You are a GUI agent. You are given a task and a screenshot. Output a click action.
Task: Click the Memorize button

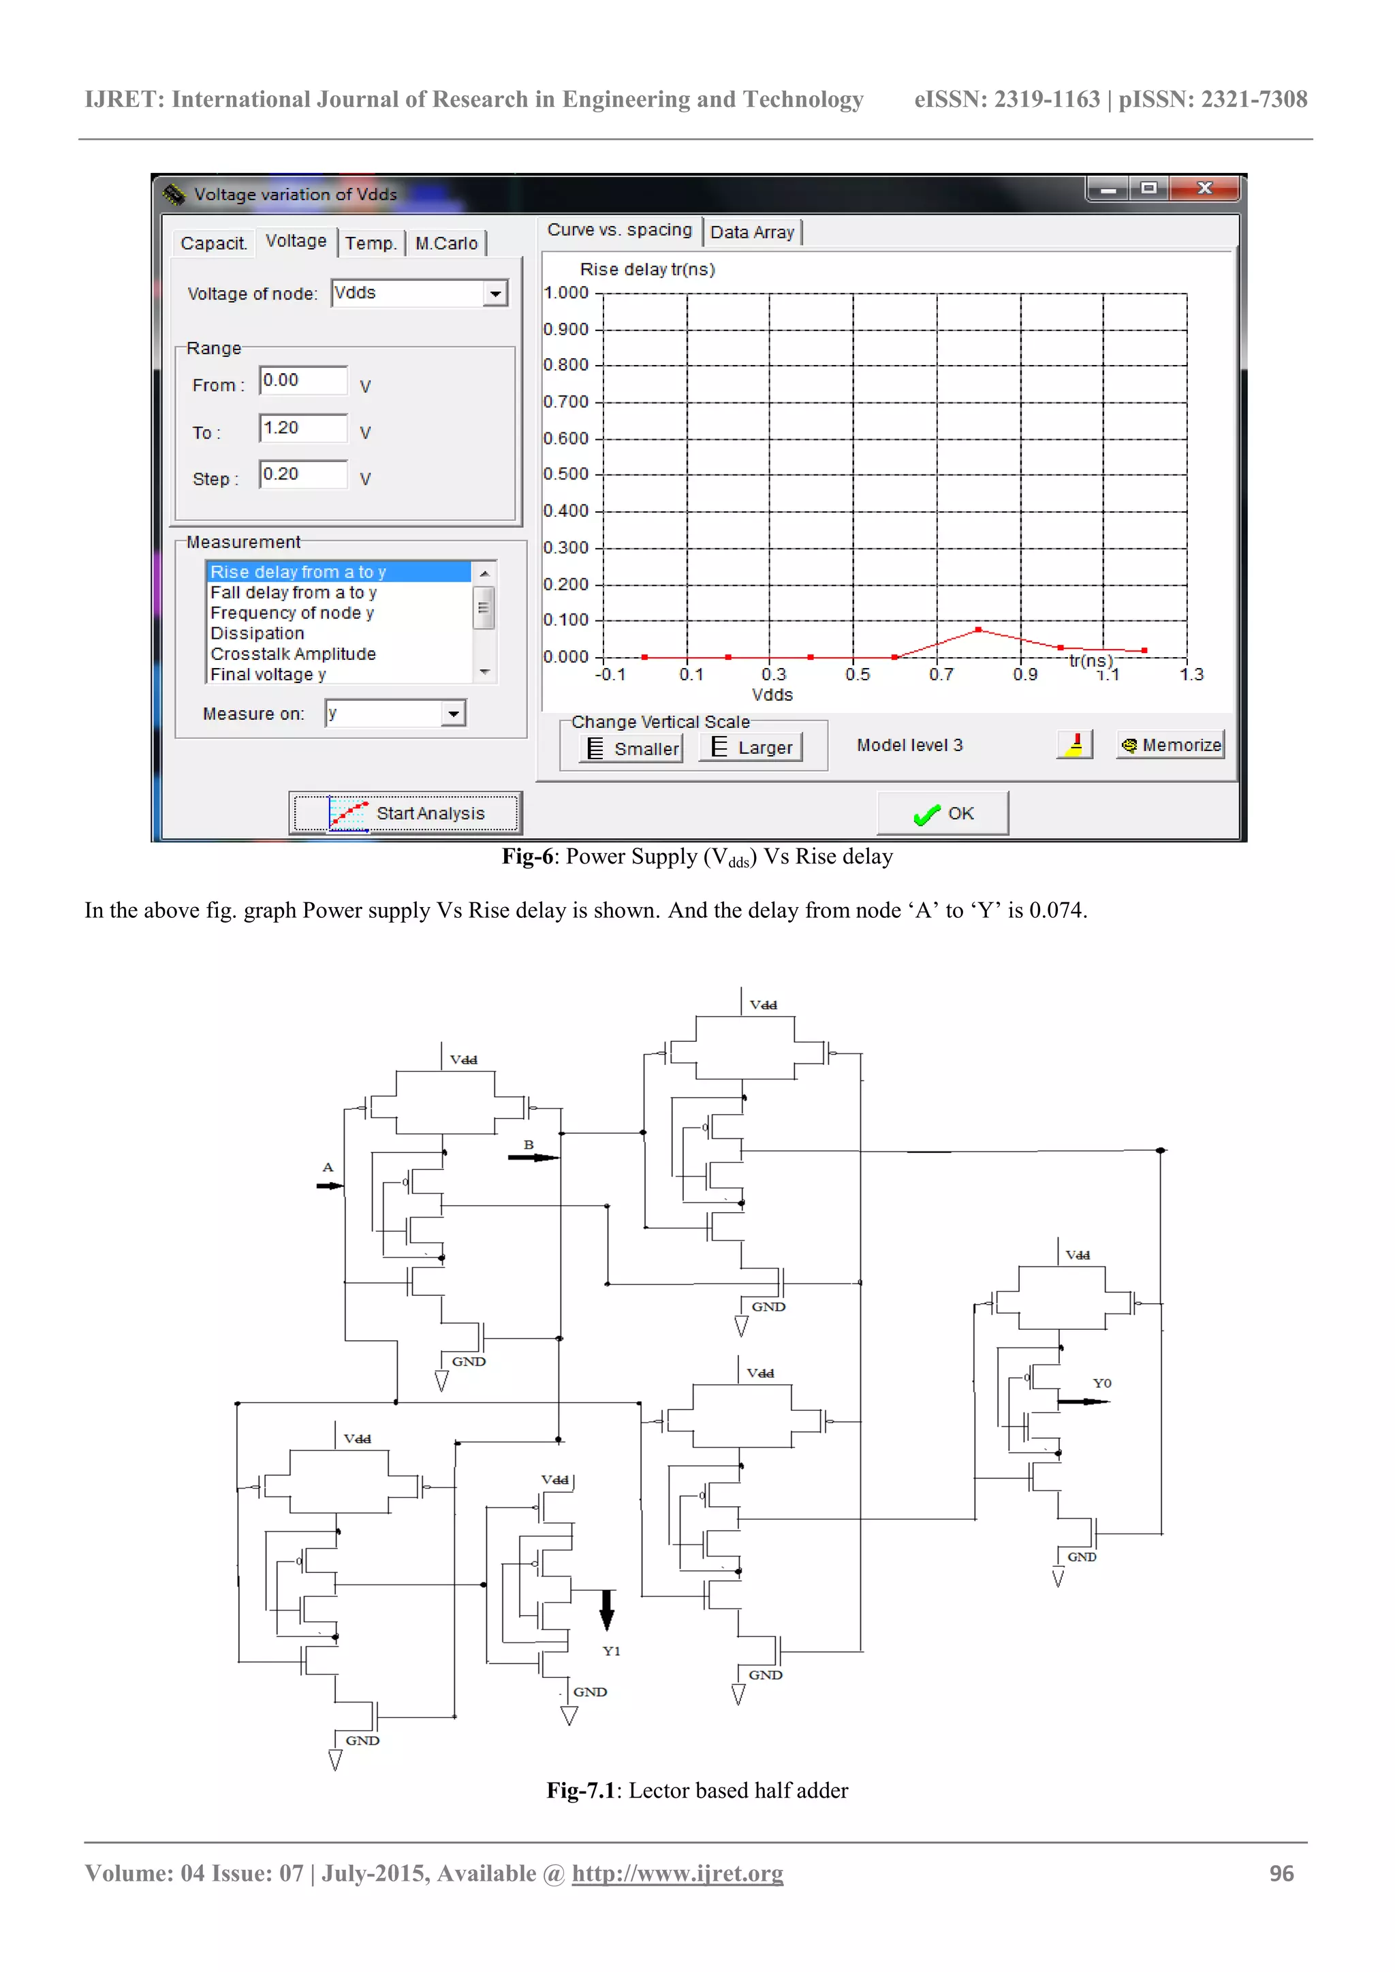click(x=1171, y=745)
